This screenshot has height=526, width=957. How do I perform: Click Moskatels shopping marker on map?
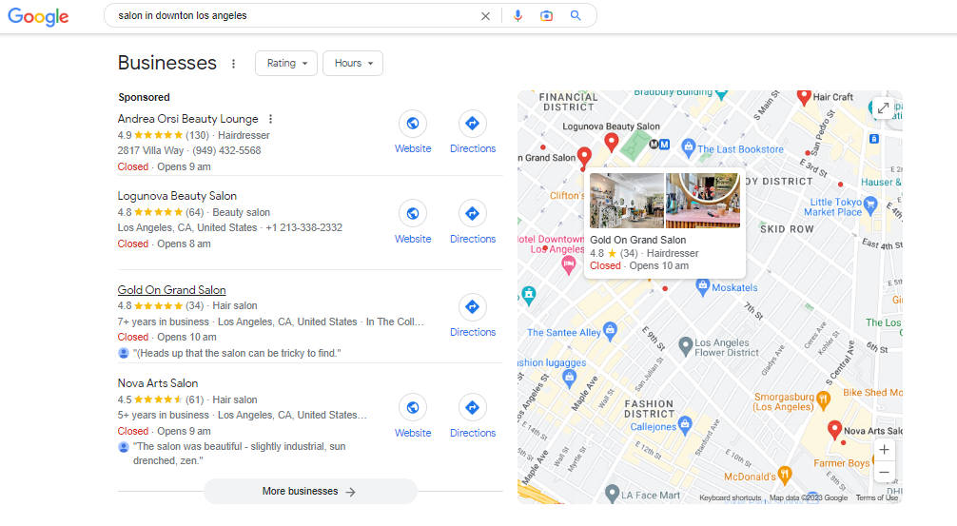point(702,286)
